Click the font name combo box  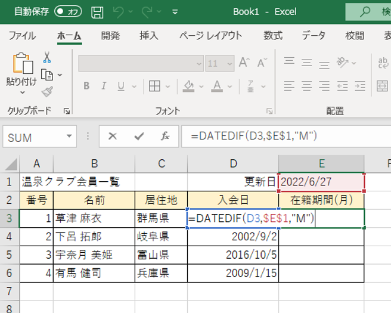click(x=141, y=63)
